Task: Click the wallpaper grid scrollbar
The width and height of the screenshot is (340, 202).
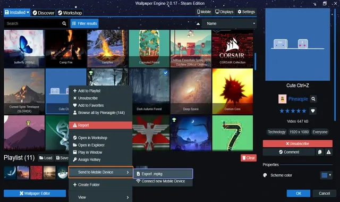Action: click(x=255, y=62)
